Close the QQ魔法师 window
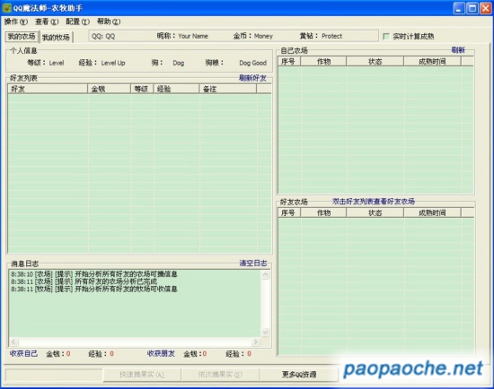The width and height of the screenshot is (494, 389). click(x=486, y=8)
